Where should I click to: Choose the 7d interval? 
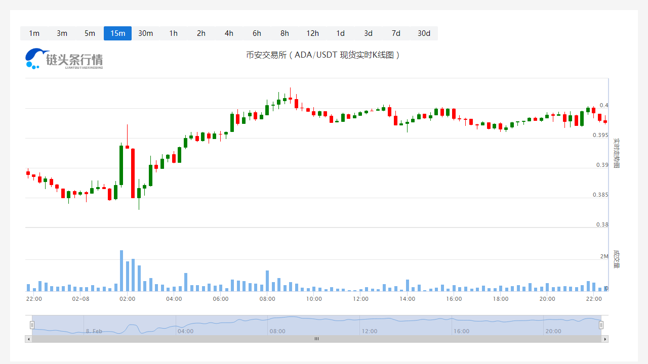pos(396,33)
